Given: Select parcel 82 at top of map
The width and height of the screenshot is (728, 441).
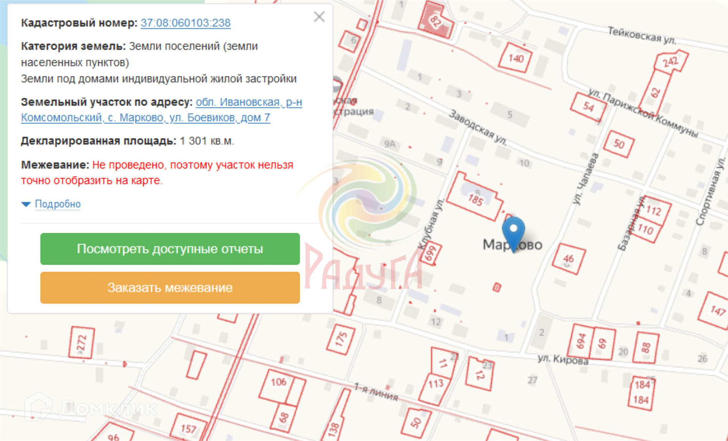Looking at the screenshot, I should click(x=435, y=21).
